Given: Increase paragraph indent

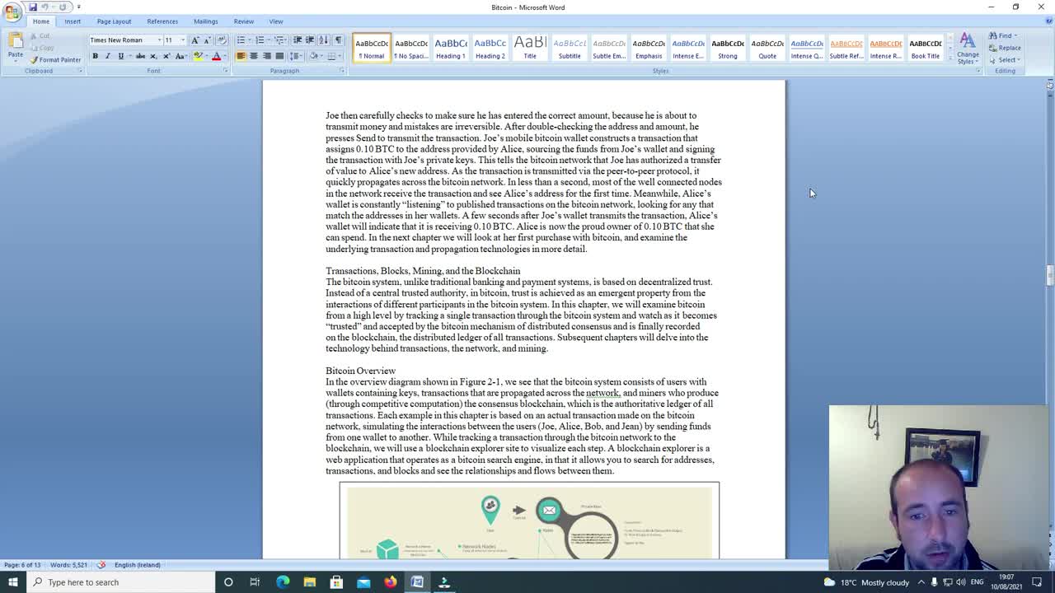Looking at the screenshot, I should [310, 40].
